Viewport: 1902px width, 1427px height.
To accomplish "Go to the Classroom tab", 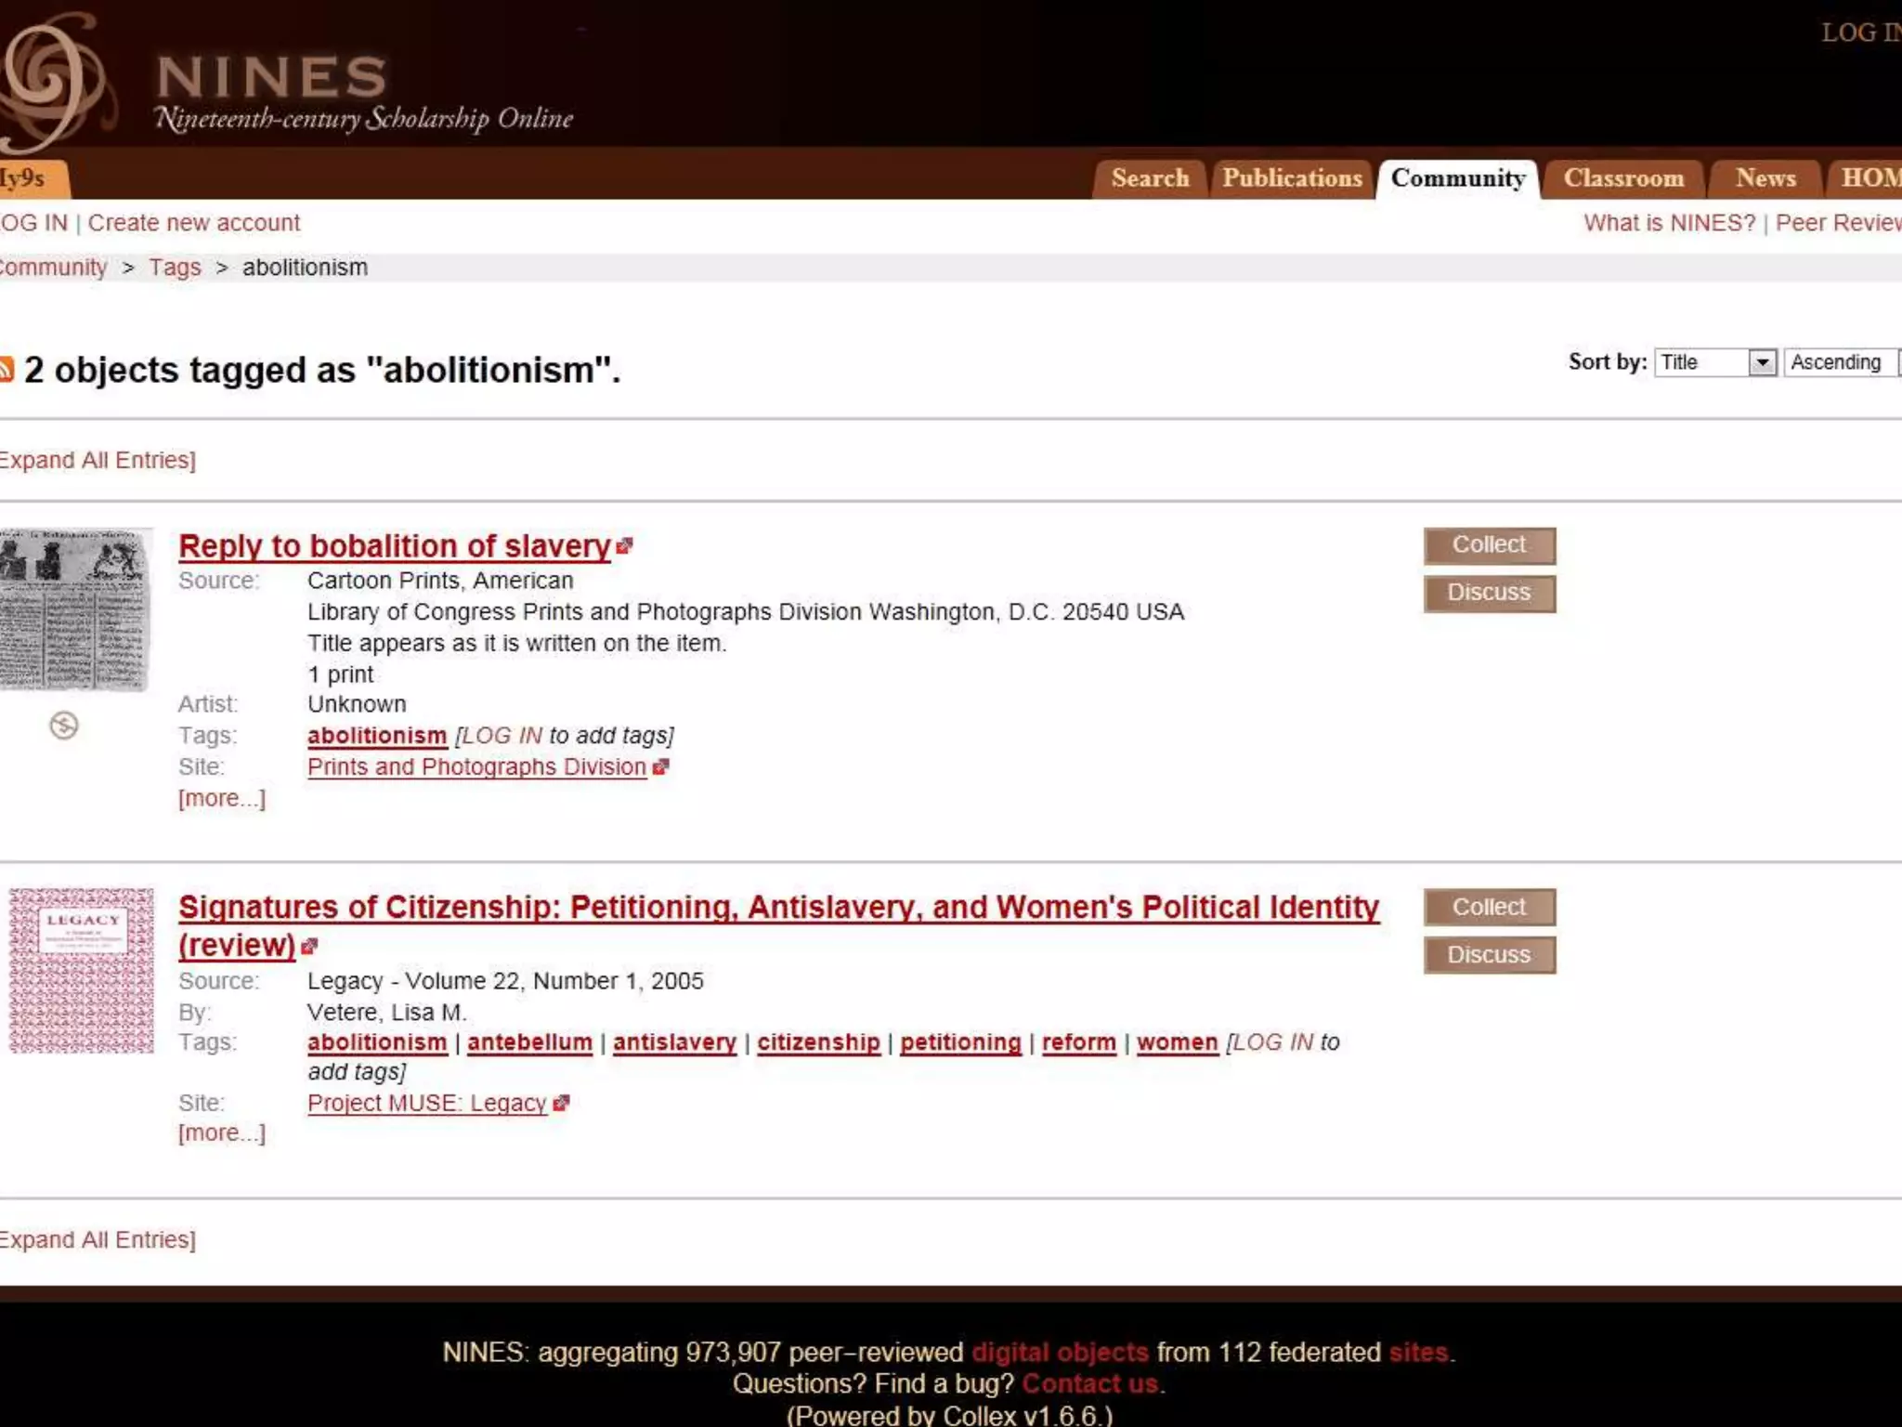I will tap(1622, 178).
